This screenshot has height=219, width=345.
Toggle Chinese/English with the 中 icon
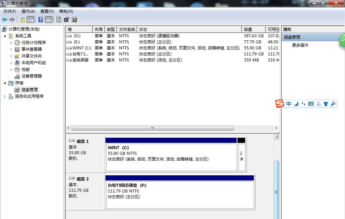click(x=289, y=104)
